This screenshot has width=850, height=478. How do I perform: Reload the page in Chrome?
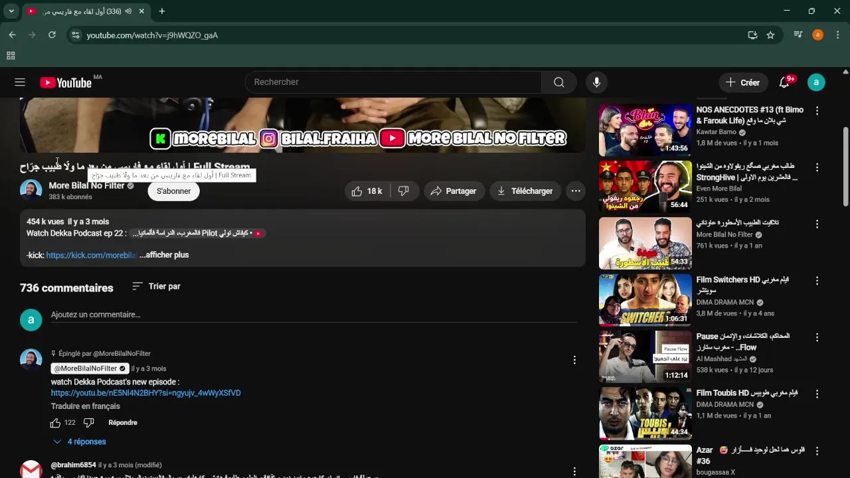(52, 35)
